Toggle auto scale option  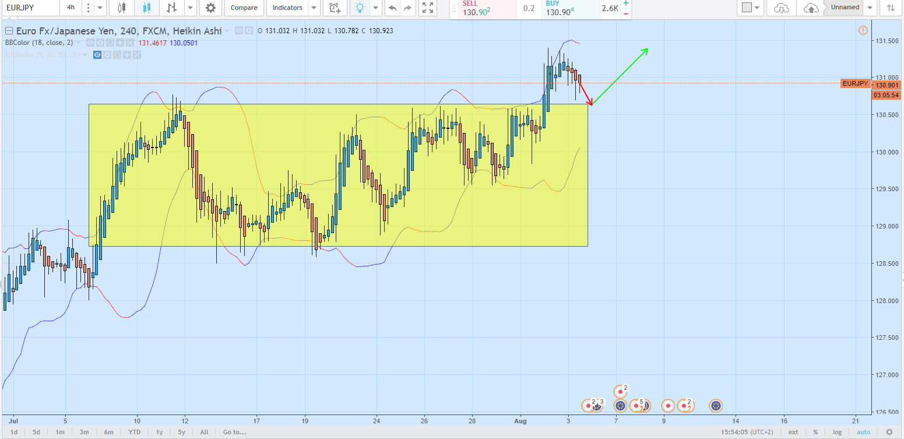pos(863,432)
